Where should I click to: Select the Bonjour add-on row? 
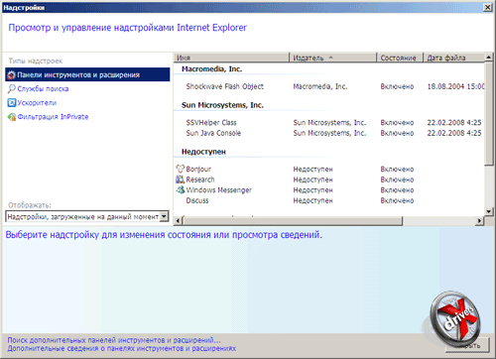[x=329, y=170]
